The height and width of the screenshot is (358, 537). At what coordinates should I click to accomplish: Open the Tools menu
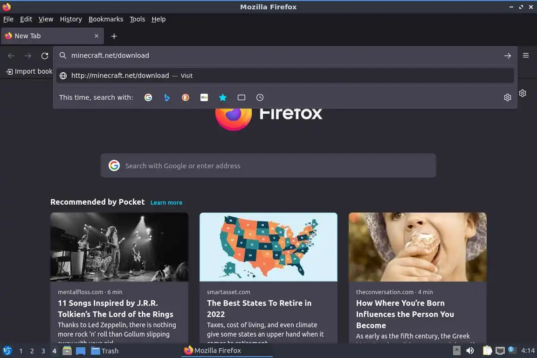point(138,19)
